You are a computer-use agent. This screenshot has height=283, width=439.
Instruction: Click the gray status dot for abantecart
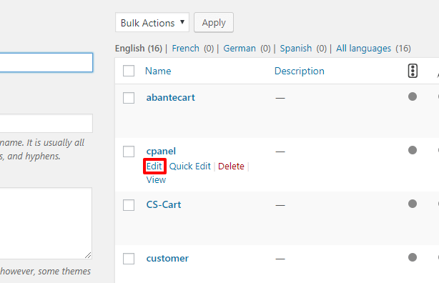pyautogui.click(x=413, y=96)
